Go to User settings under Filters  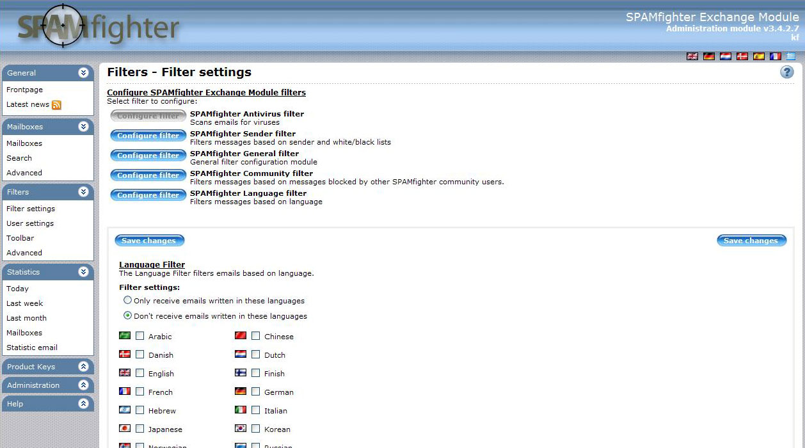30,223
